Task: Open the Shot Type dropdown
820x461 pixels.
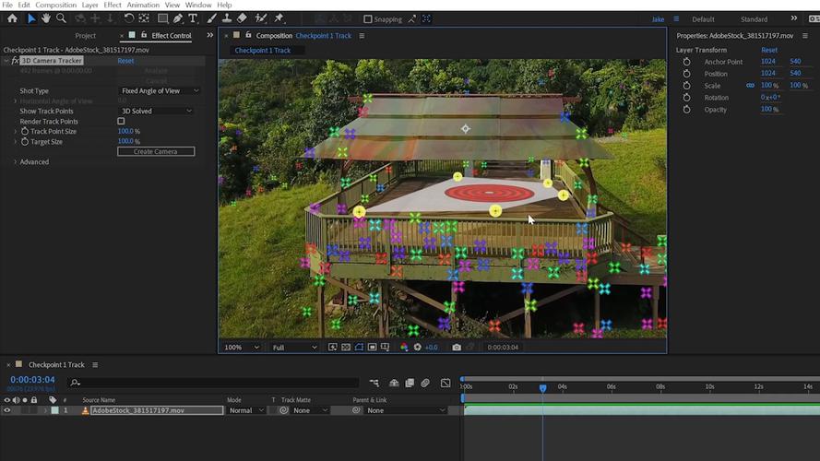Action: pos(160,91)
